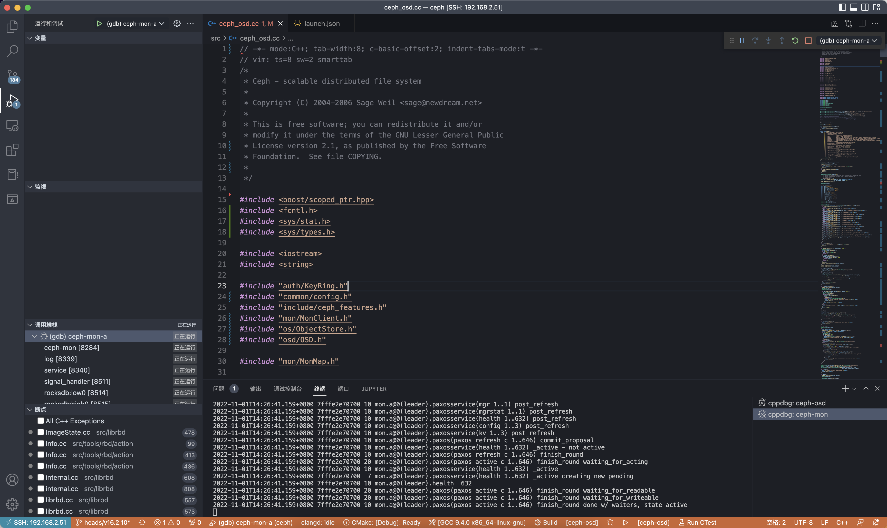Check the librbd.cc line 557 breakpoint
This screenshot has height=528, width=887.
pyautogui.click(x=41, y=500)
